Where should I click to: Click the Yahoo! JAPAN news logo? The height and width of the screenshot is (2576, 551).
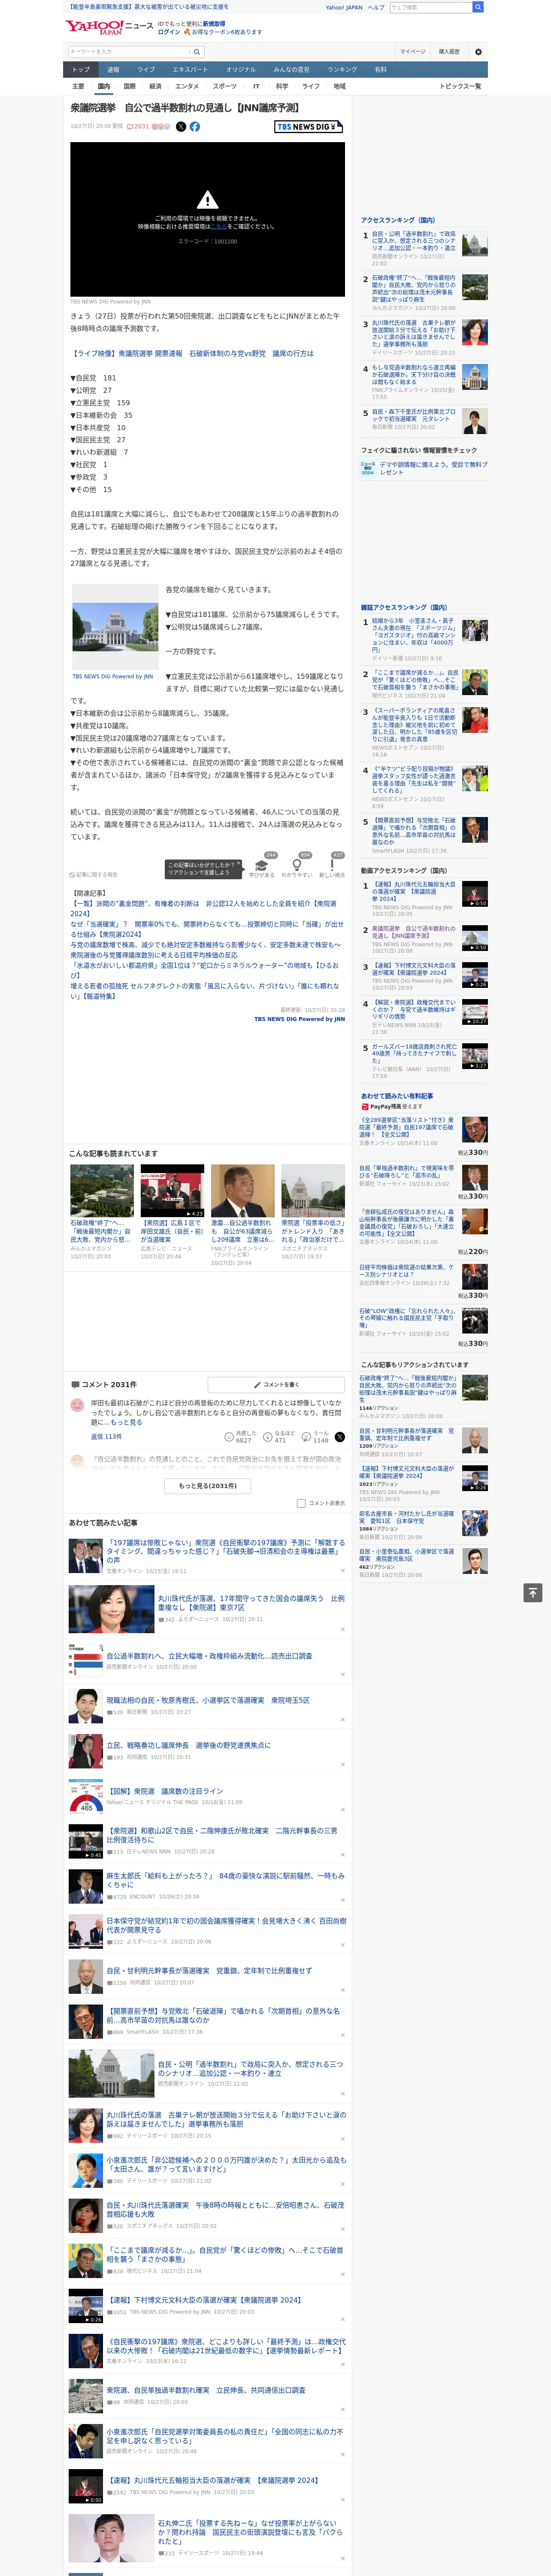coord(109,27)
